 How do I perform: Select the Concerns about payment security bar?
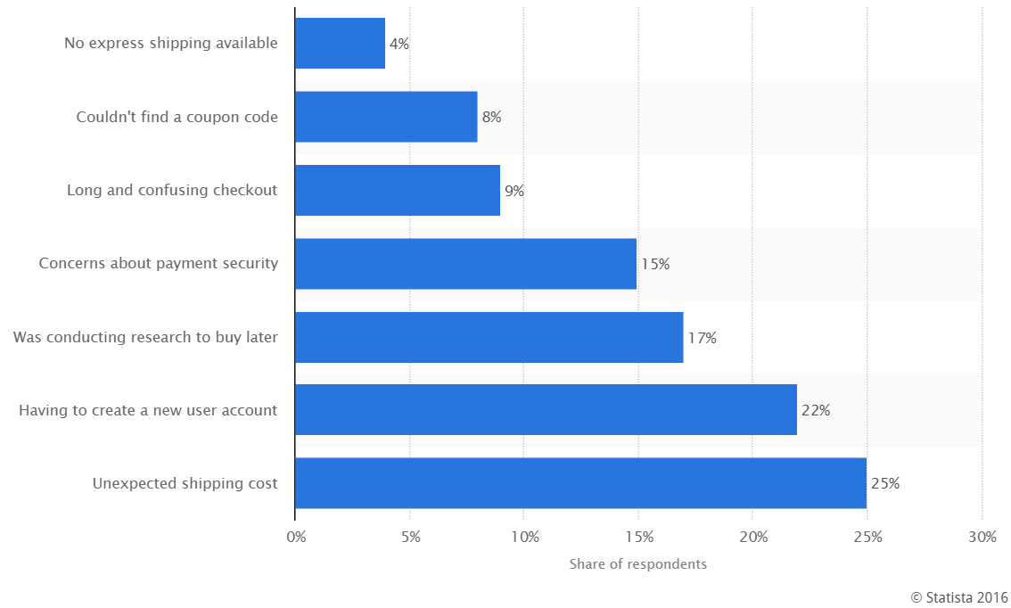[x=466, y=264]
